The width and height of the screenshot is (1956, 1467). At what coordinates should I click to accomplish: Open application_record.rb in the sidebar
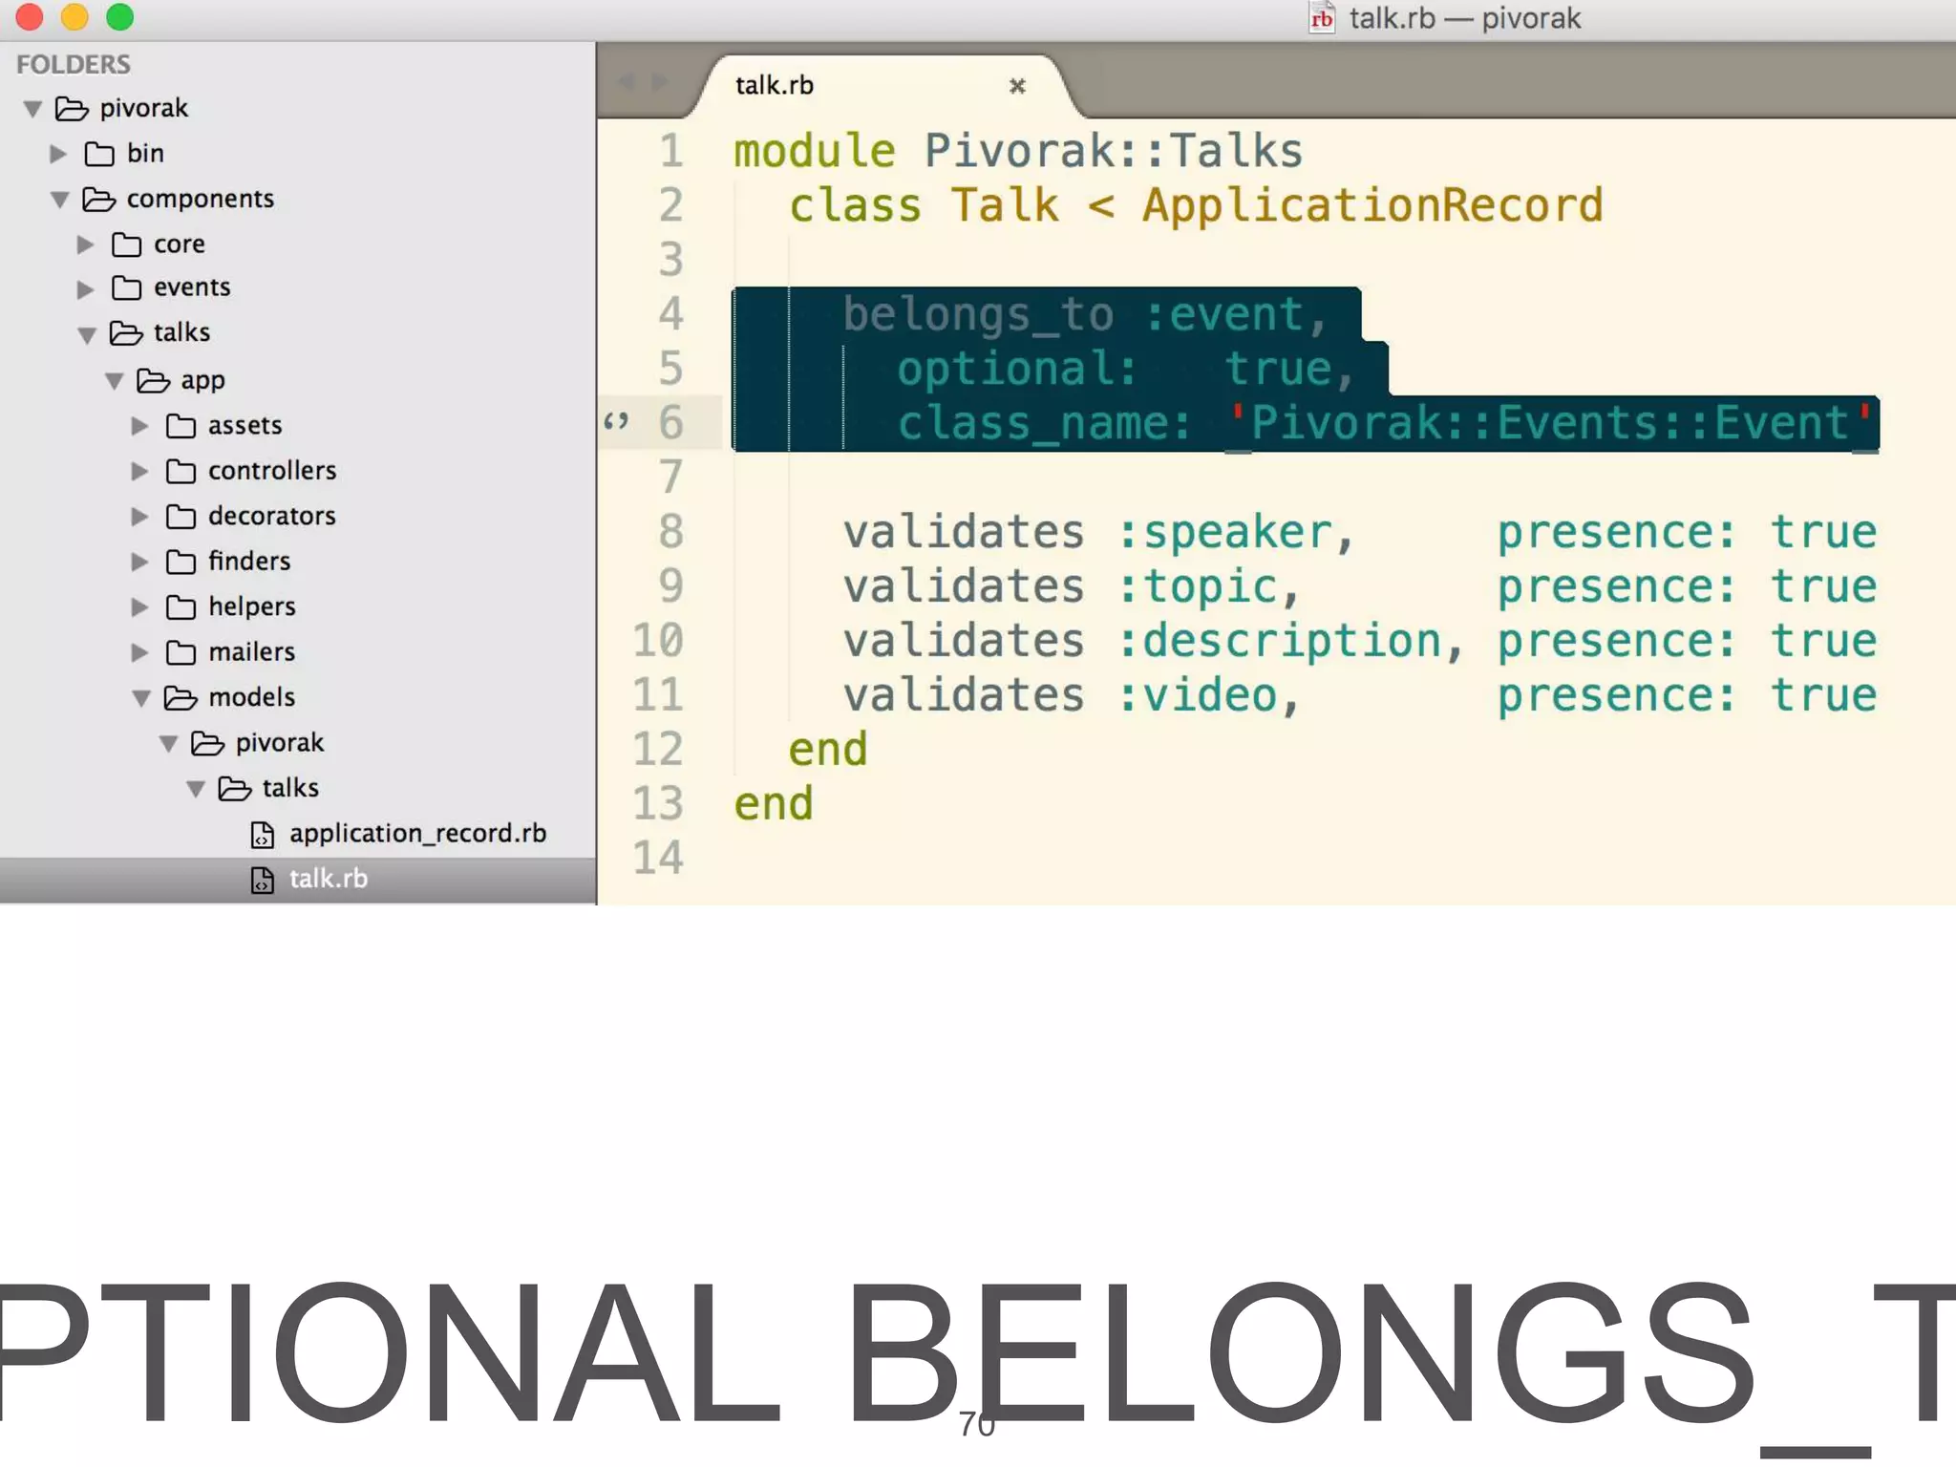pyautogui.click(x=417, y=834)
